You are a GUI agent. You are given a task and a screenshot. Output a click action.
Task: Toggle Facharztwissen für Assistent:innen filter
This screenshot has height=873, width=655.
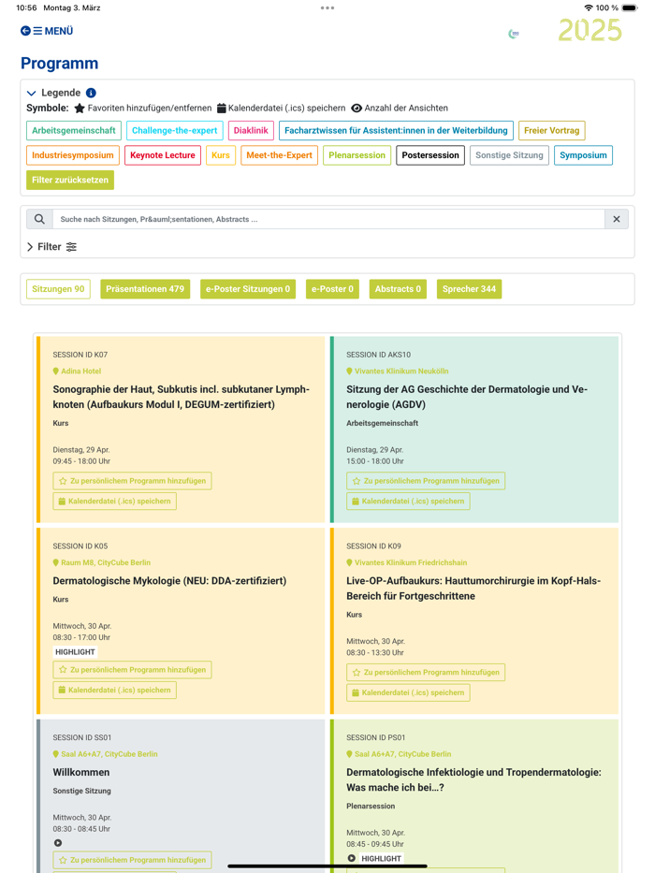(396, 130)
